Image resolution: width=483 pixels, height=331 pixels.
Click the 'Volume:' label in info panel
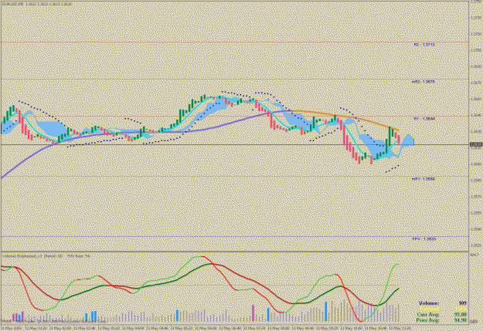(x=429, y=303)
